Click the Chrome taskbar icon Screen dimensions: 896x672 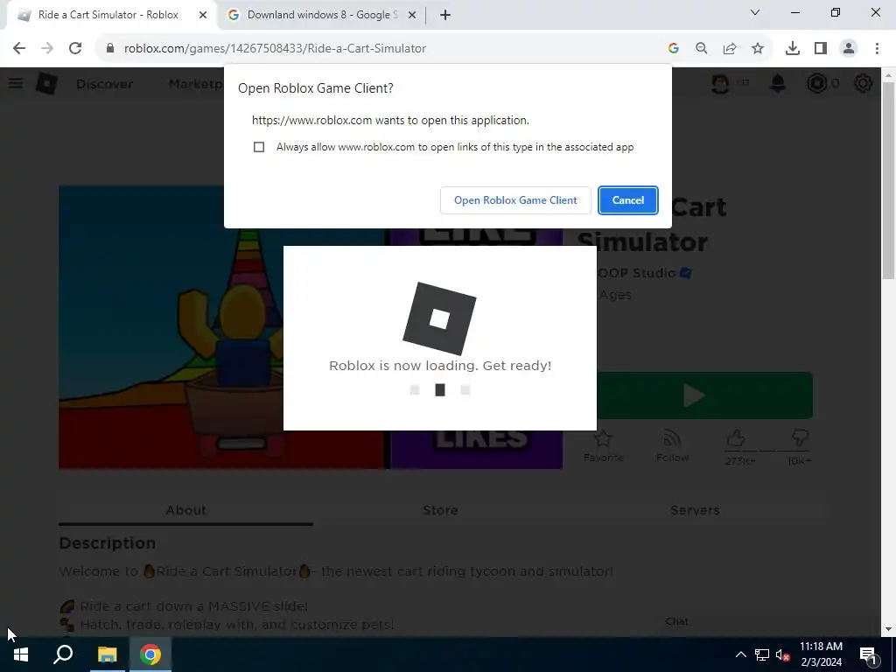(150, 654)
